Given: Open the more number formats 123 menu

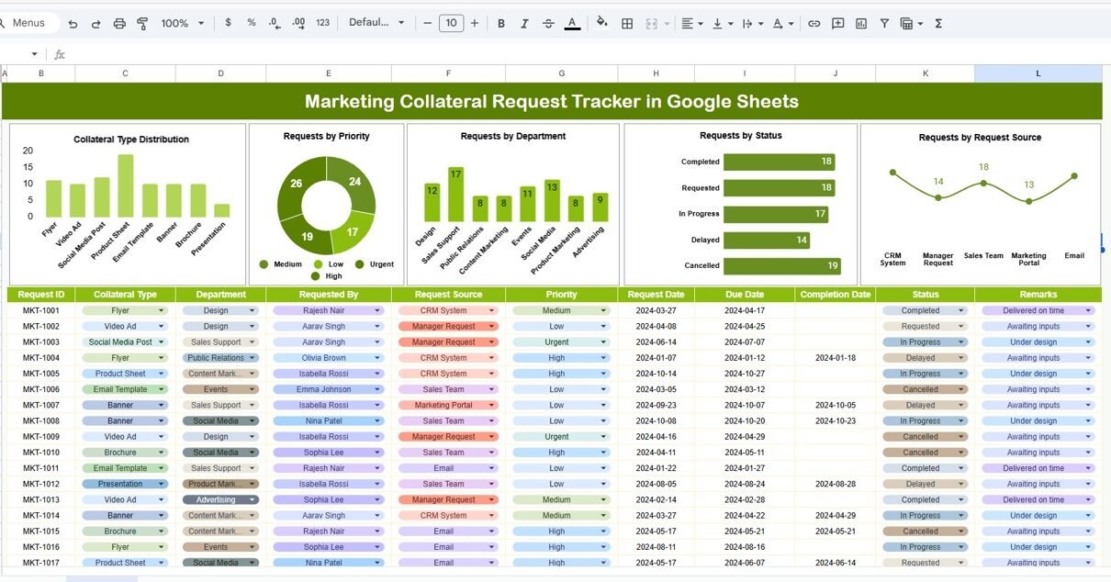Looking at the screenshot, I should 322,24.
